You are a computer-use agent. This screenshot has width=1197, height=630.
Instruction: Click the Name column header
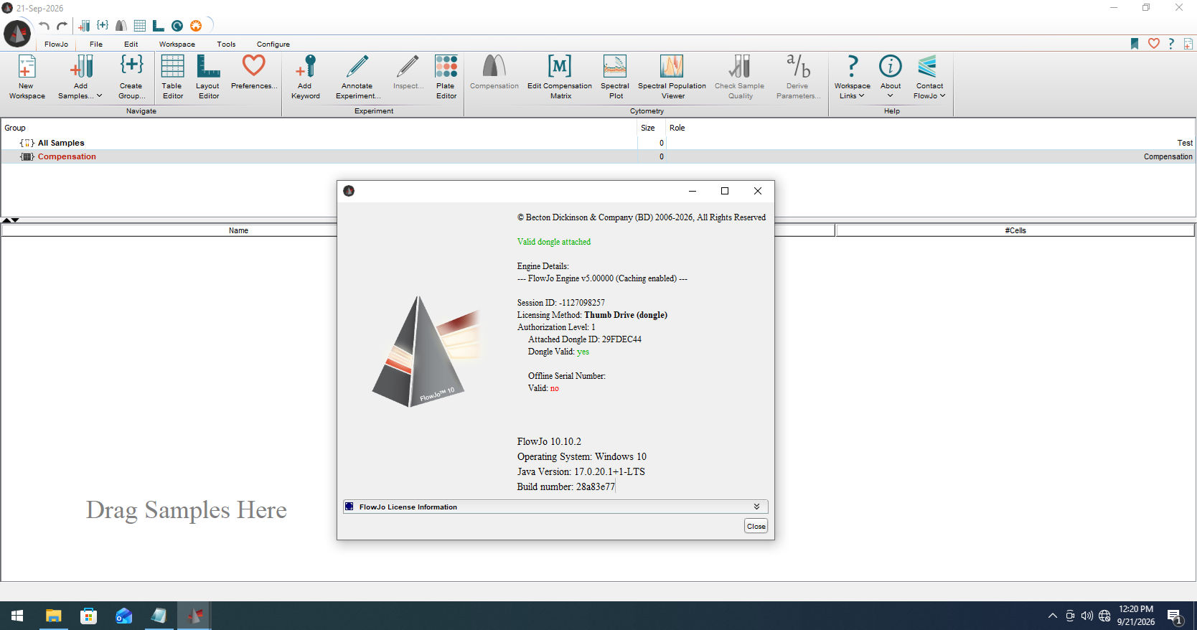[238, 230]
